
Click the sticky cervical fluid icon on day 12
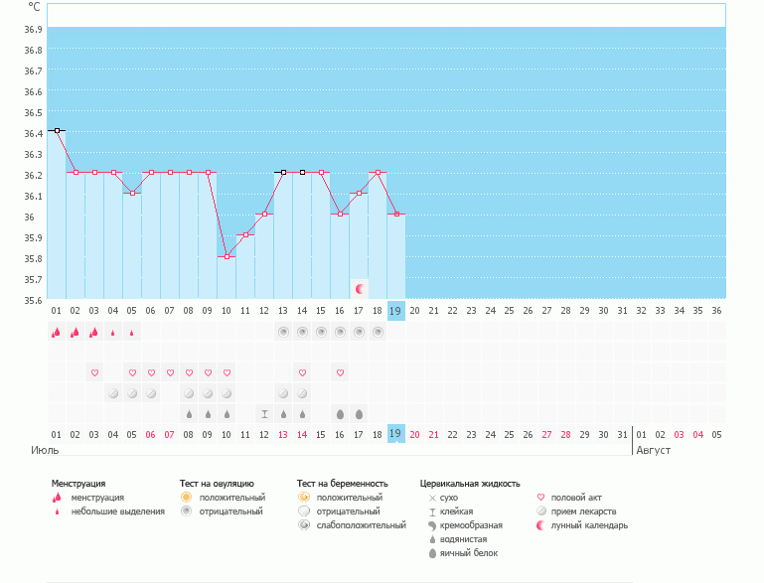tap(264, 414)
